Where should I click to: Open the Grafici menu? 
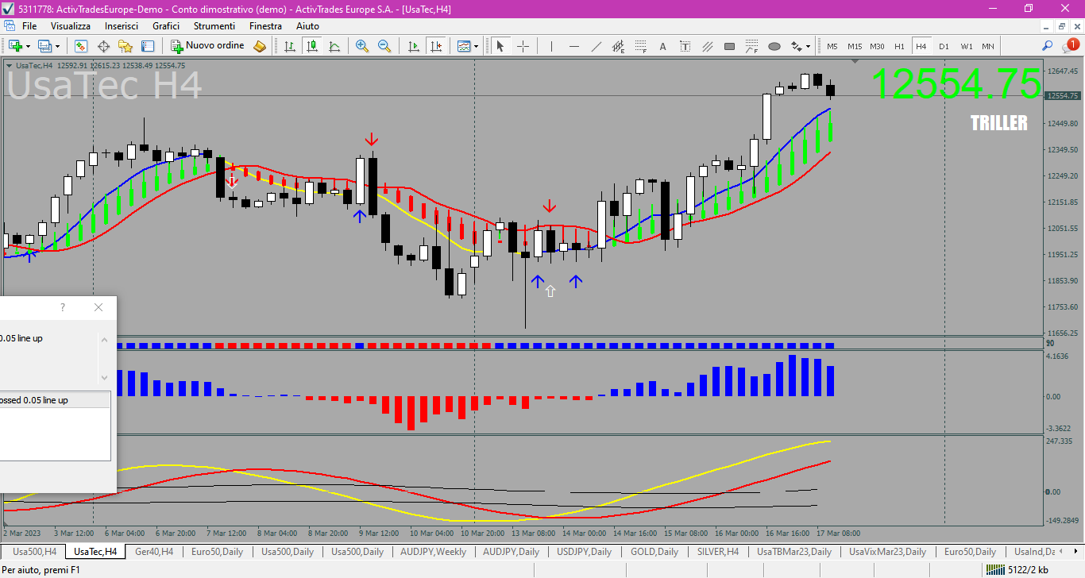(166, 26)
